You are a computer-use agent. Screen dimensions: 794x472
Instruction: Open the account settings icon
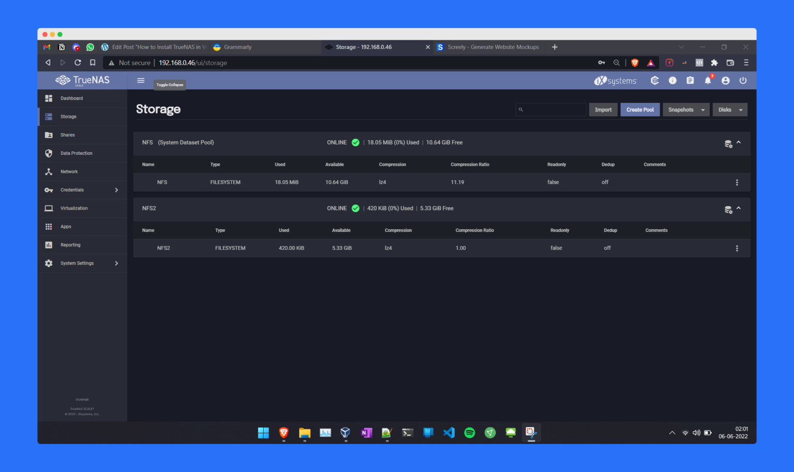(x=725, y=81)
